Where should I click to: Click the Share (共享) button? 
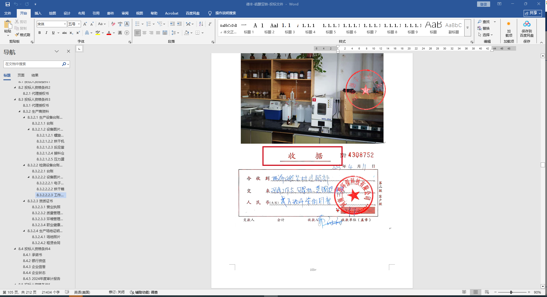(533, 13)
